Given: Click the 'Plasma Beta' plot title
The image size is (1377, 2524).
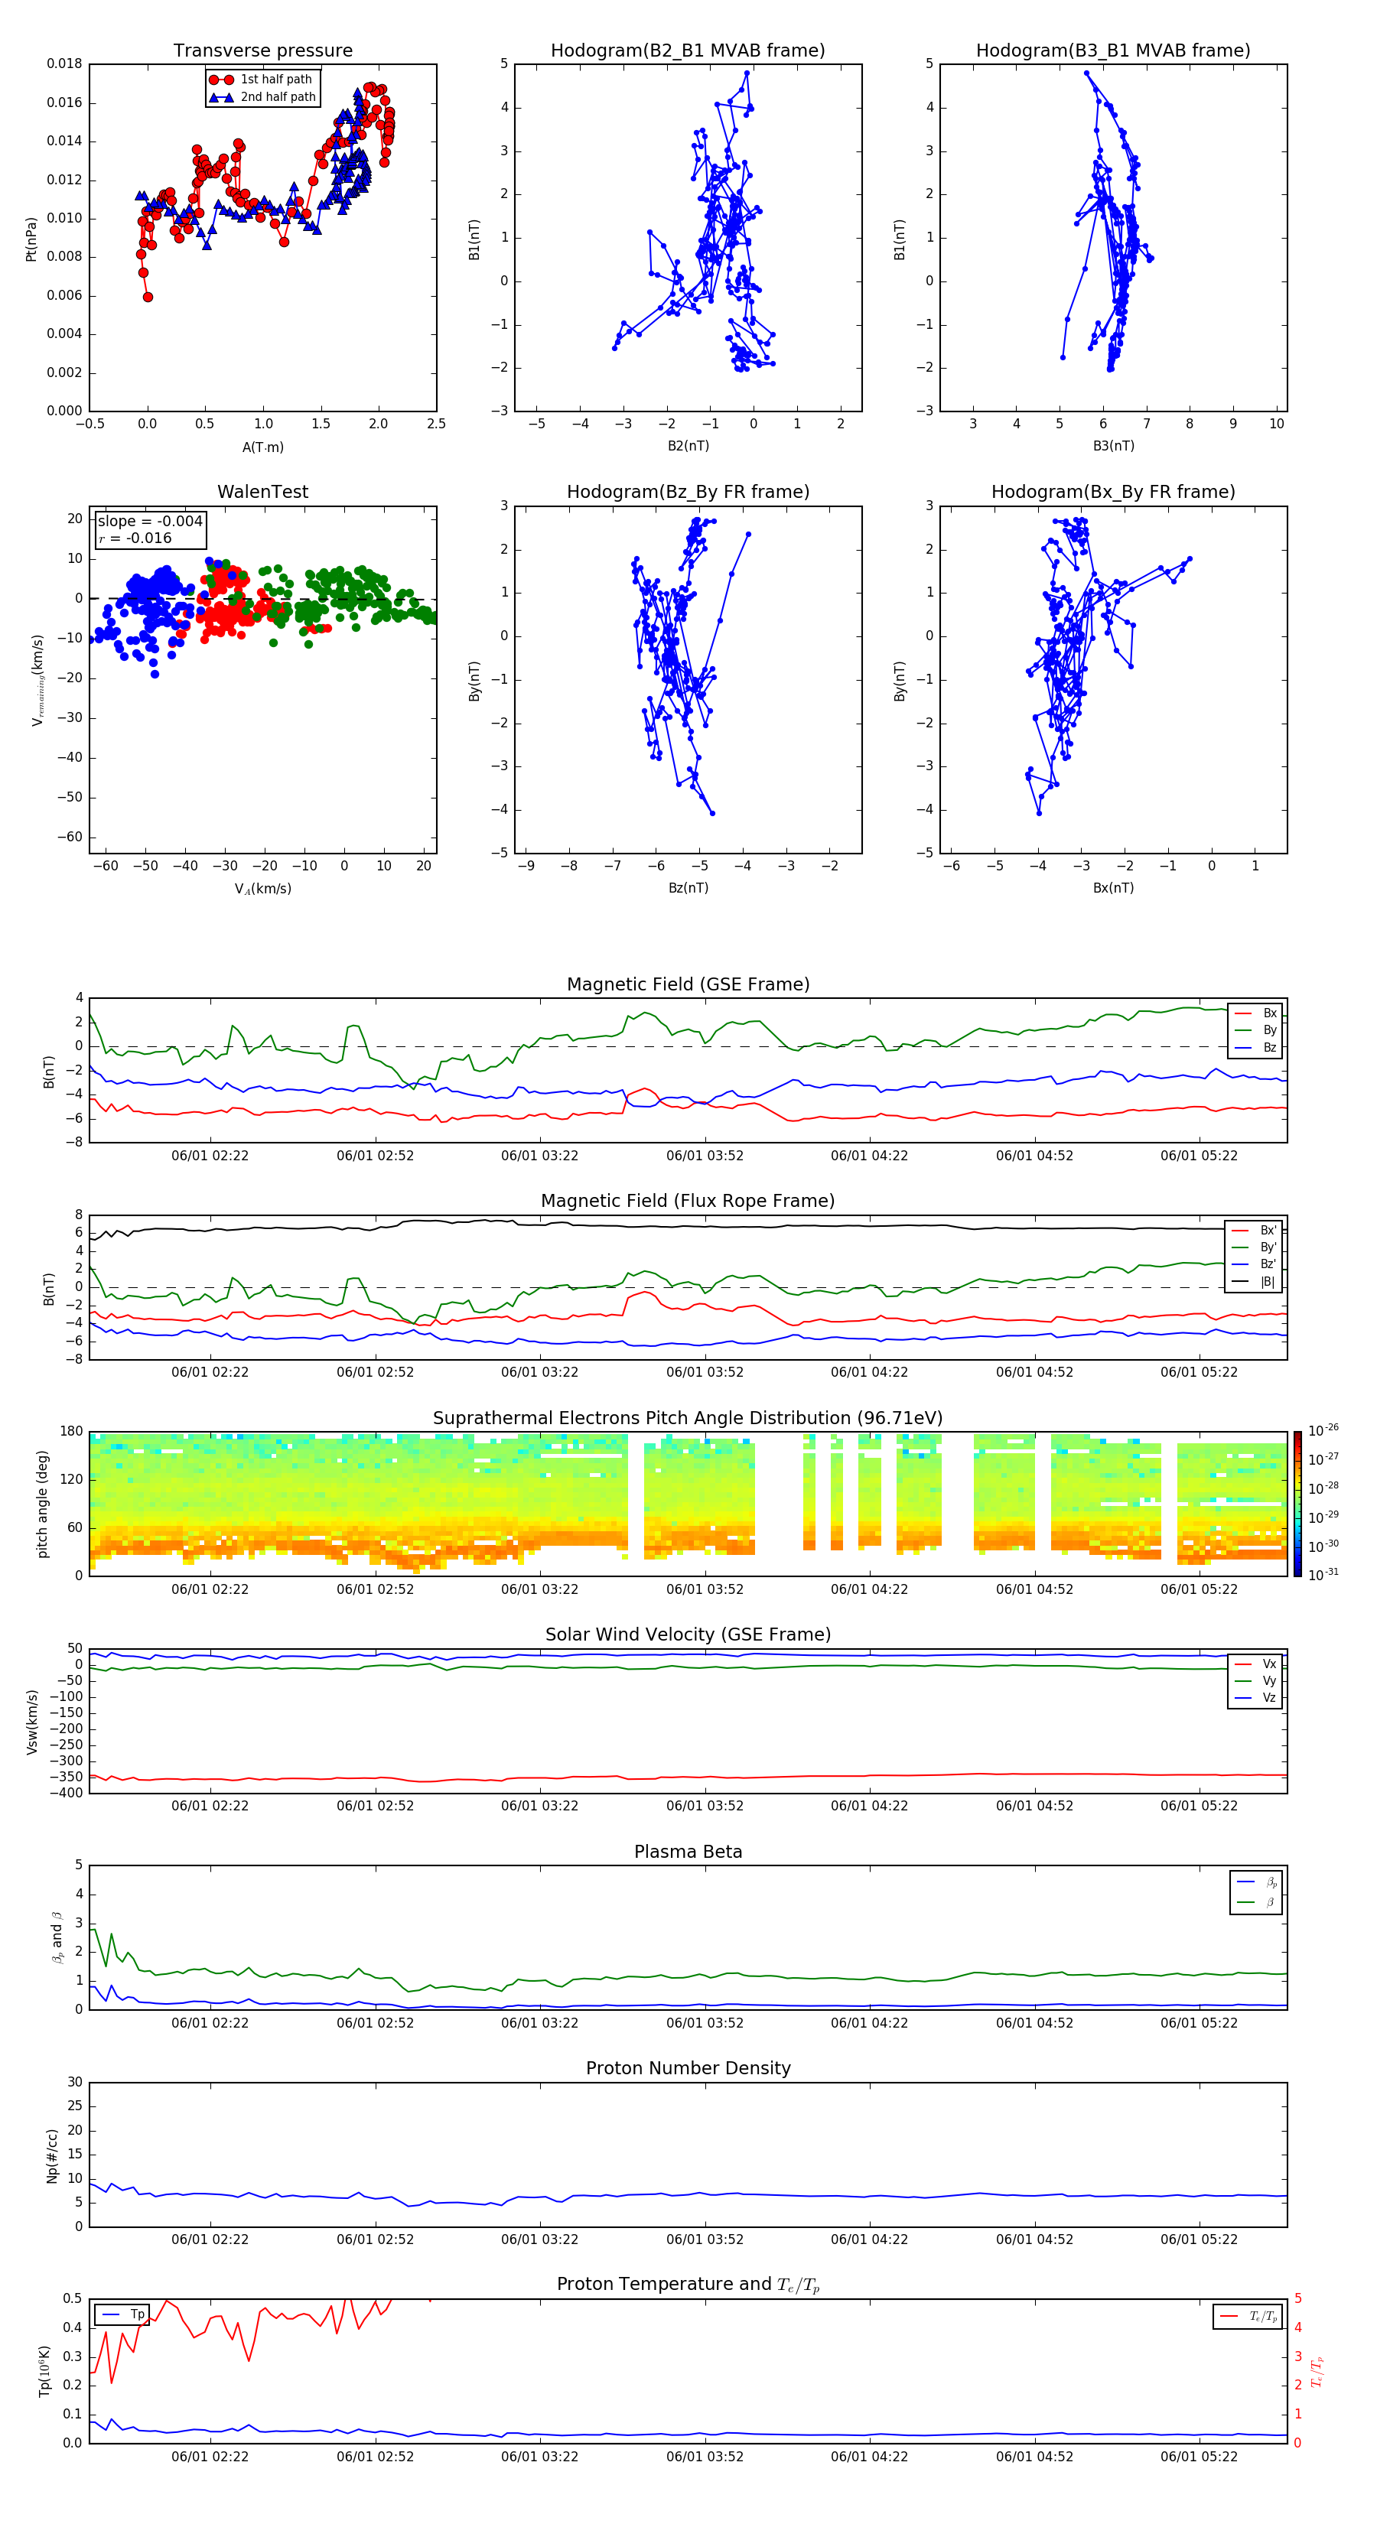Looking at the screenshot, I should [x=688, y=1852].
